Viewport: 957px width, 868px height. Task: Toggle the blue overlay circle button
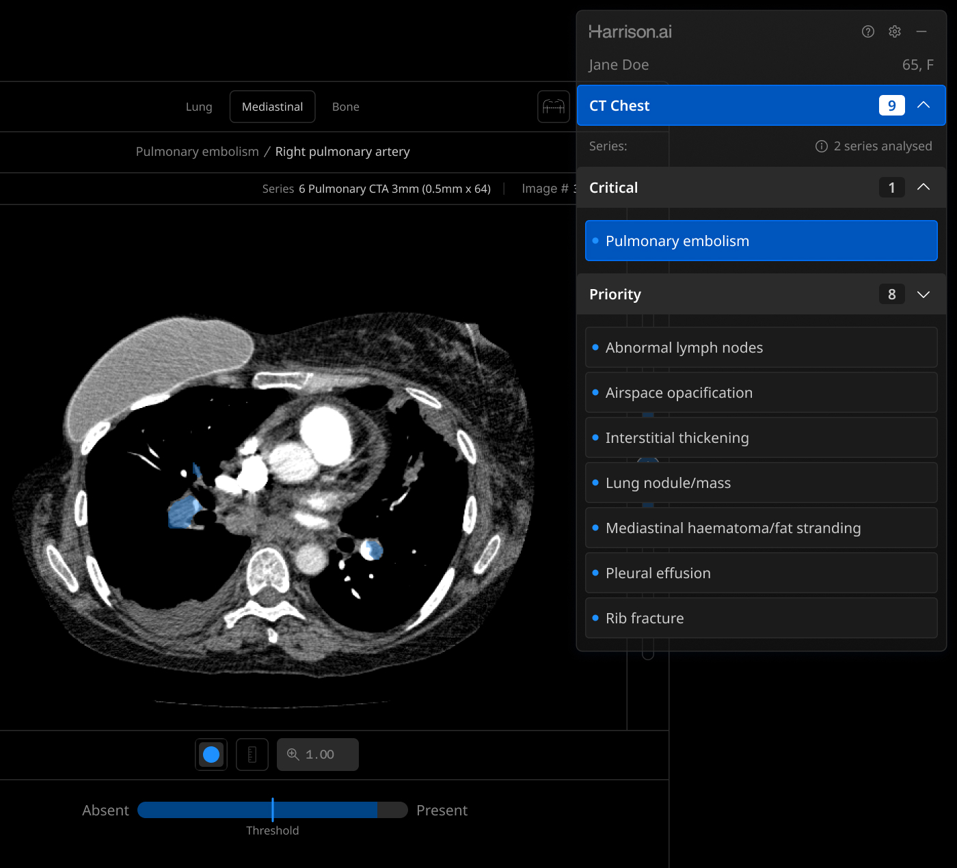[x=211, y=755]
